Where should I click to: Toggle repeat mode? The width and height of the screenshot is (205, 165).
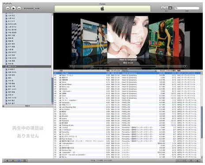tap(19, 161)
